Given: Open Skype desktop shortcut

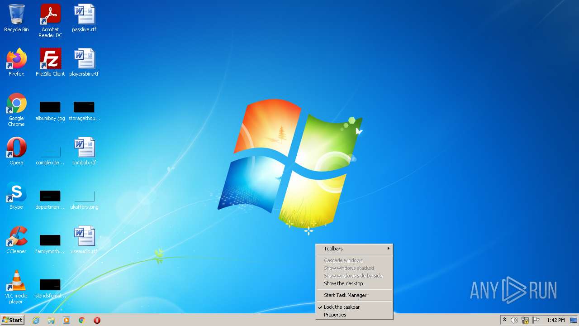Looking at the screenshot, I should [x=16, y=196].
